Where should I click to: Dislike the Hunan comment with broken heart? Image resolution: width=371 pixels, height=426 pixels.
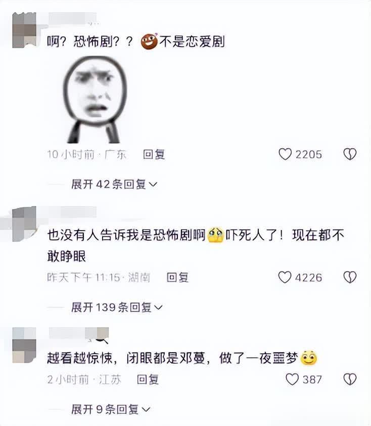pyautogui.click(x=349, y=277)
